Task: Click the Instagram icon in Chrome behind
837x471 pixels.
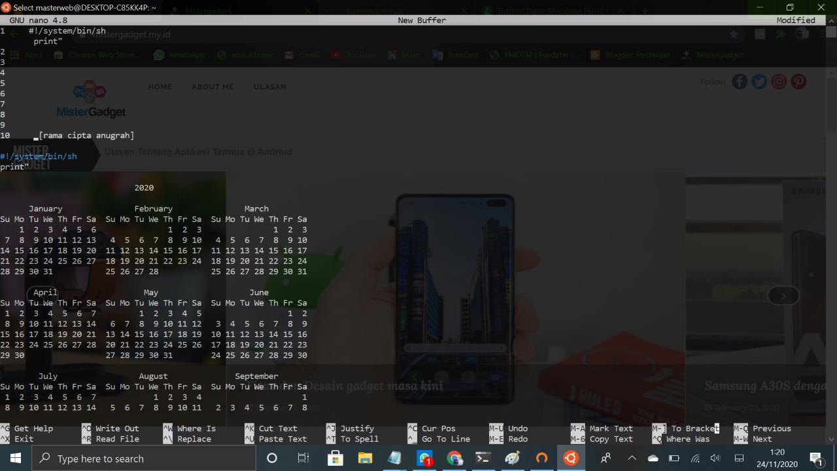Action: point(779,82)
